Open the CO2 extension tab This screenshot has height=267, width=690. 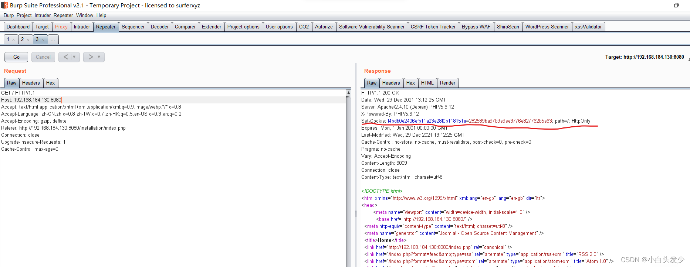(x=304, y=27)
